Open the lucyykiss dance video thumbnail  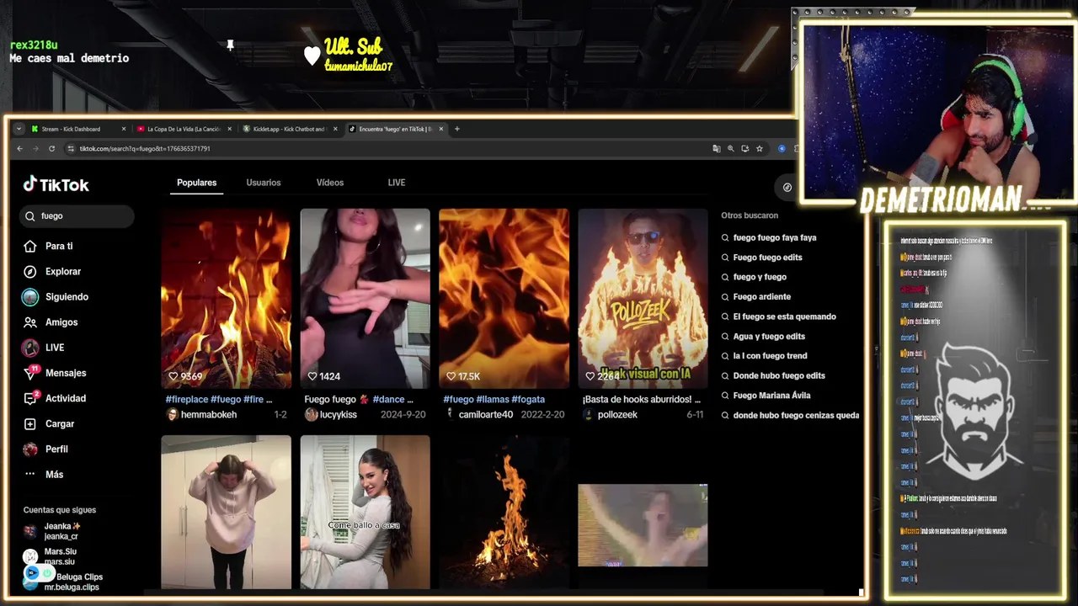[x=365, y=299]
